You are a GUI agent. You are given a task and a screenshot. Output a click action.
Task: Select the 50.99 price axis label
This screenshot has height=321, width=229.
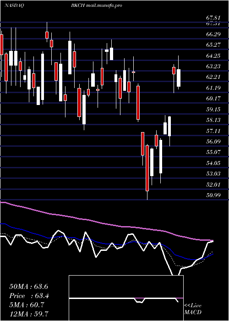[x=213, y=195]
